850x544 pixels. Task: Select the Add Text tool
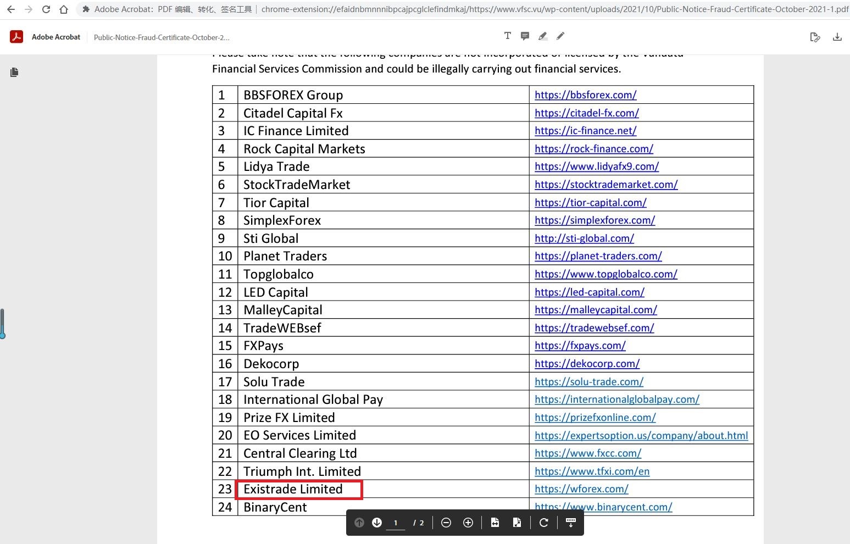click(x=507, y=36)
